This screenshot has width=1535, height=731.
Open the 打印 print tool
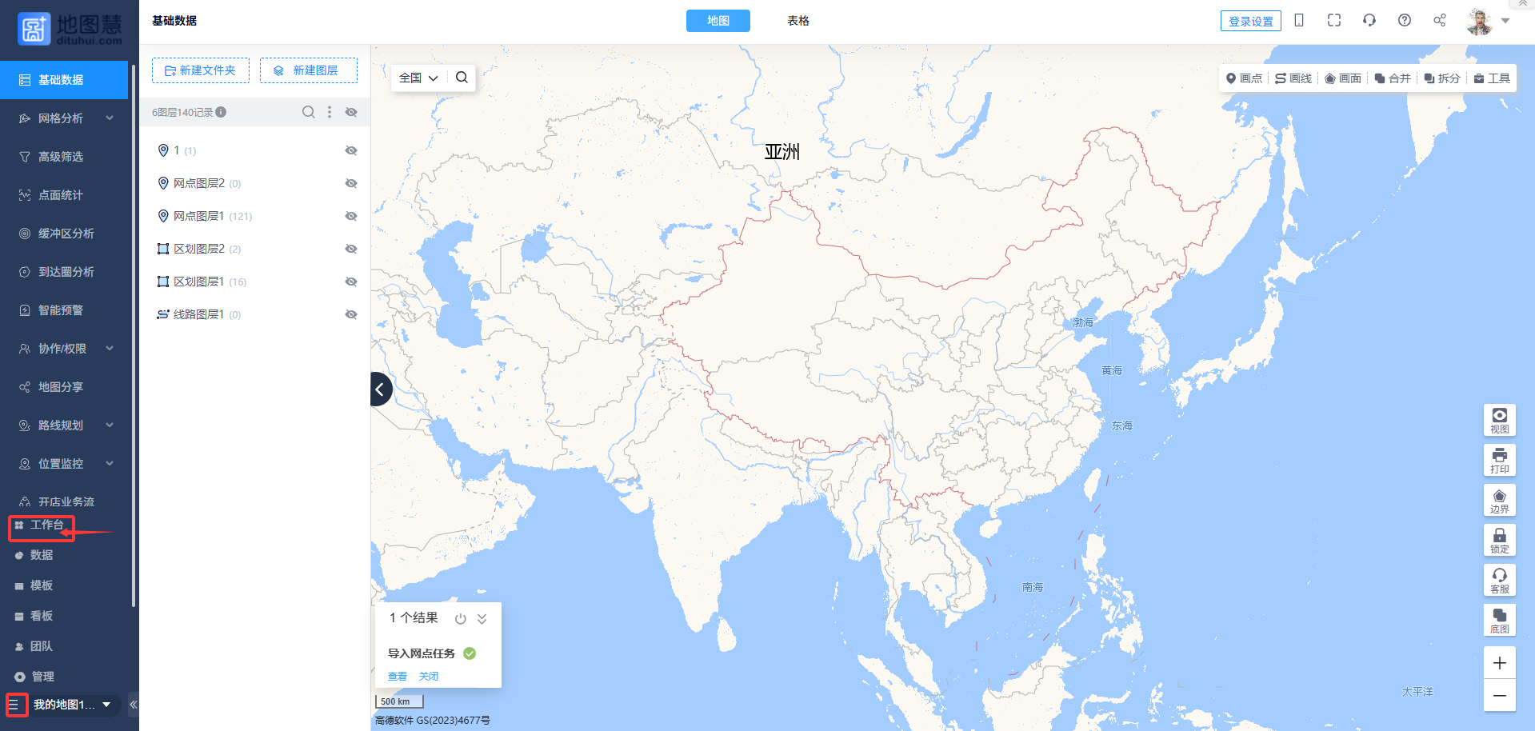[1500, 461]
